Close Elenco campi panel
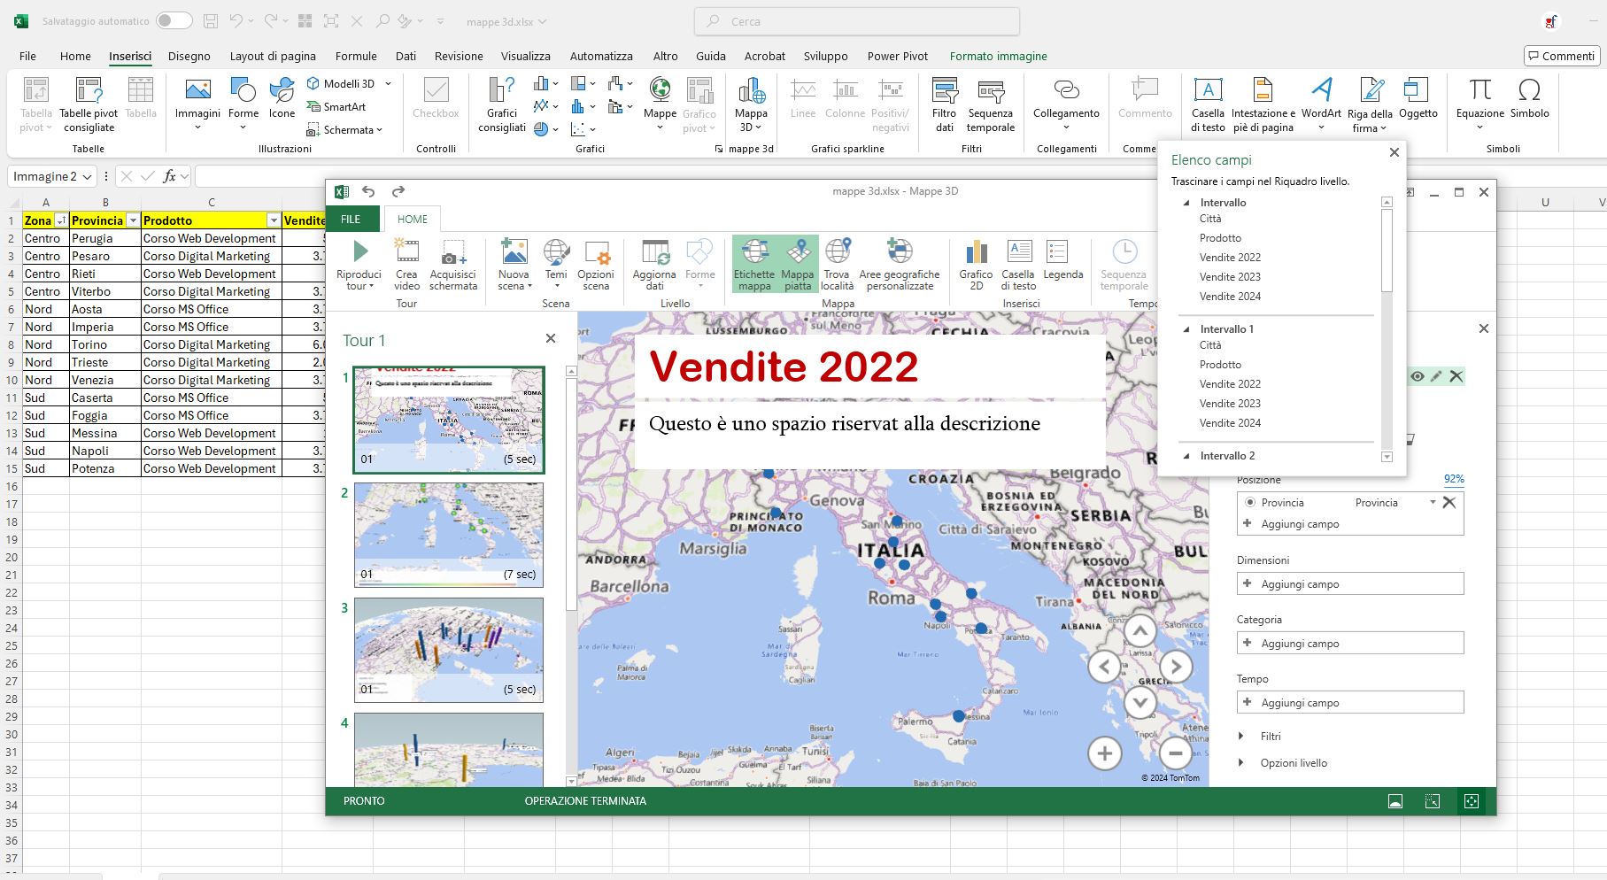Screen dimensions: 1607x880 click(1394, 152)
